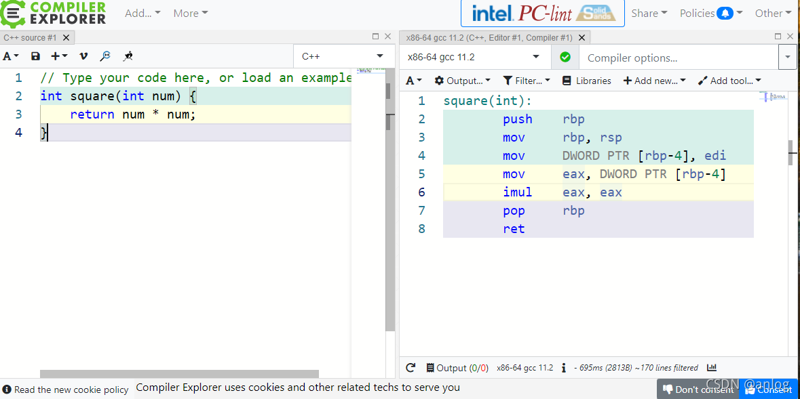Click the Compiler Explorer logo
This screenshot has width=800, height=399.
tap(53, 13)
